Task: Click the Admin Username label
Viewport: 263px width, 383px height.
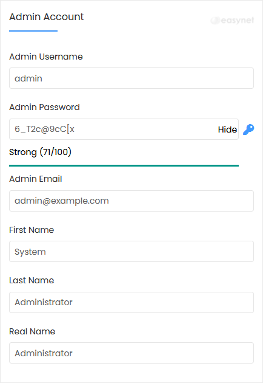Action: coord(46,57)
